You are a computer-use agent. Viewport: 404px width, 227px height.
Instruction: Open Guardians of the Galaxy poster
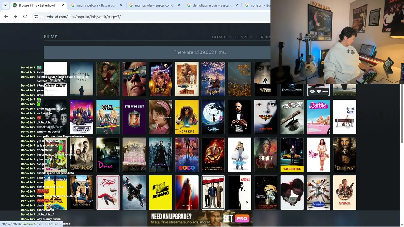tap(81, 117)
